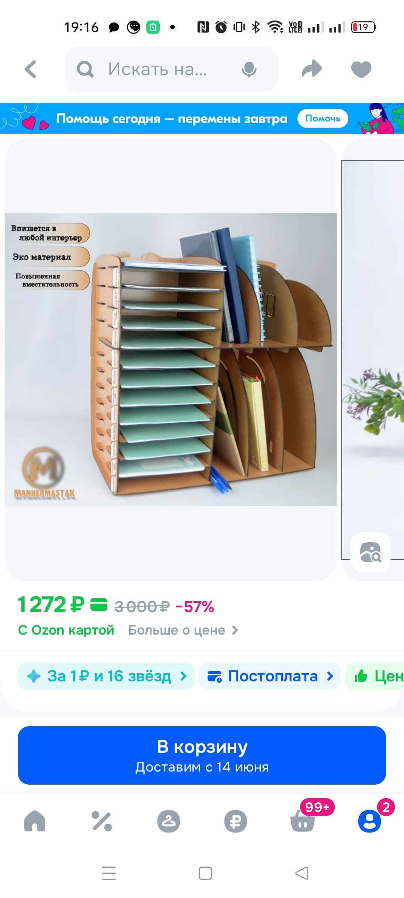The height and width of the screenshot is (898, 404).
Task: Tap the microphone voice search icon
Action: pos(249,69)
